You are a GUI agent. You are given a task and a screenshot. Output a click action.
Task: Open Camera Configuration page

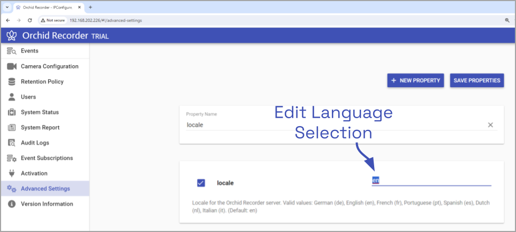45,66
